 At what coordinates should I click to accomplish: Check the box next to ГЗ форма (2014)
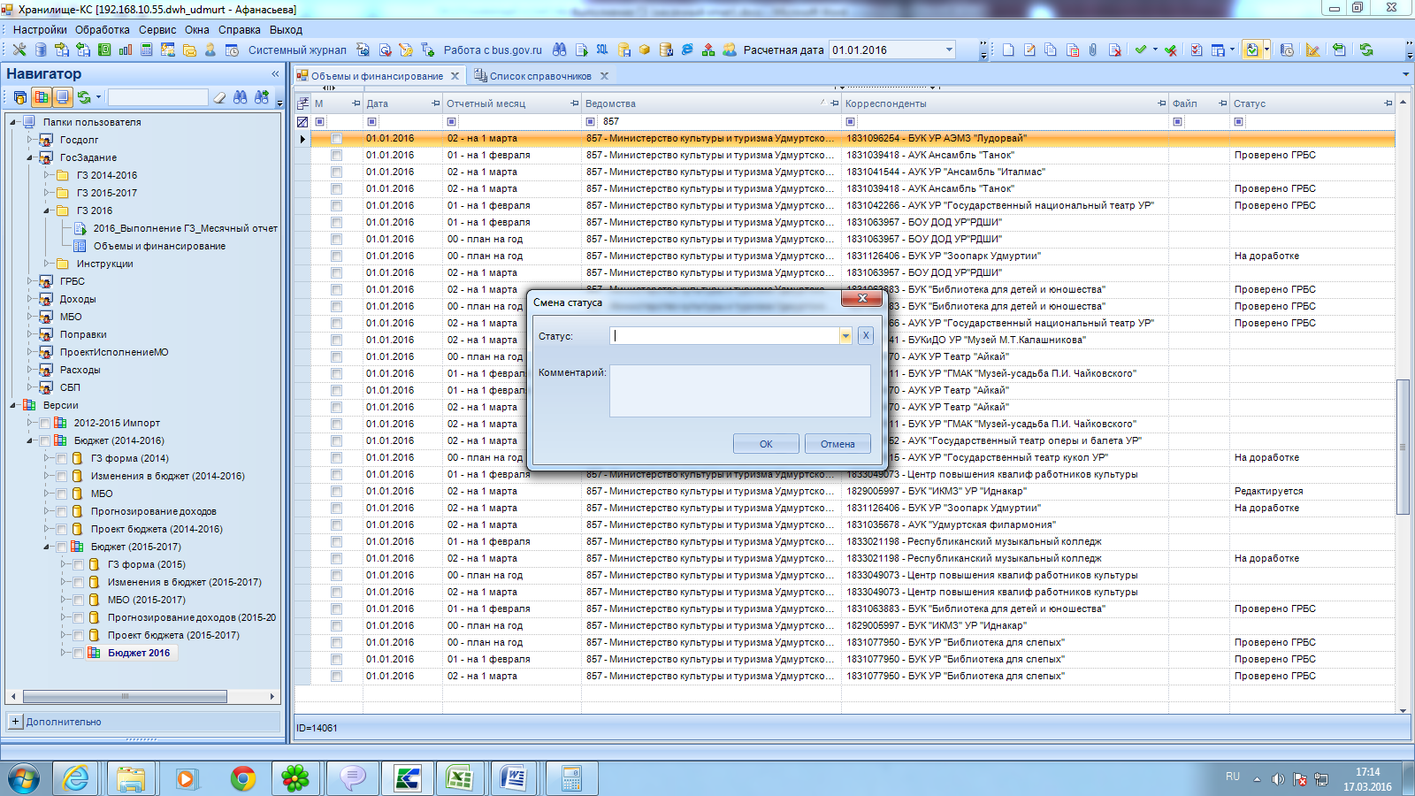coord(62,458)
